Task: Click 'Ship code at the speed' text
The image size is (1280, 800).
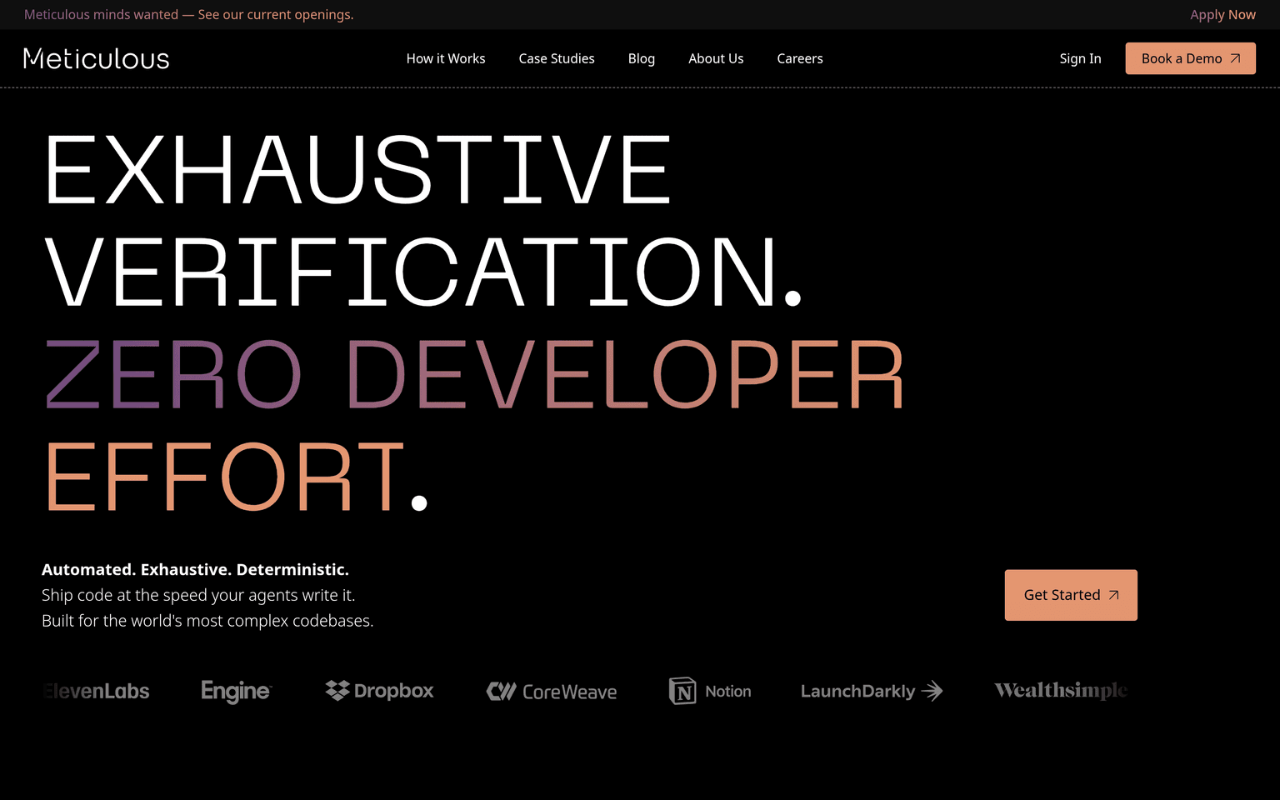Action: pyautogui.click(x=198, y=595)
